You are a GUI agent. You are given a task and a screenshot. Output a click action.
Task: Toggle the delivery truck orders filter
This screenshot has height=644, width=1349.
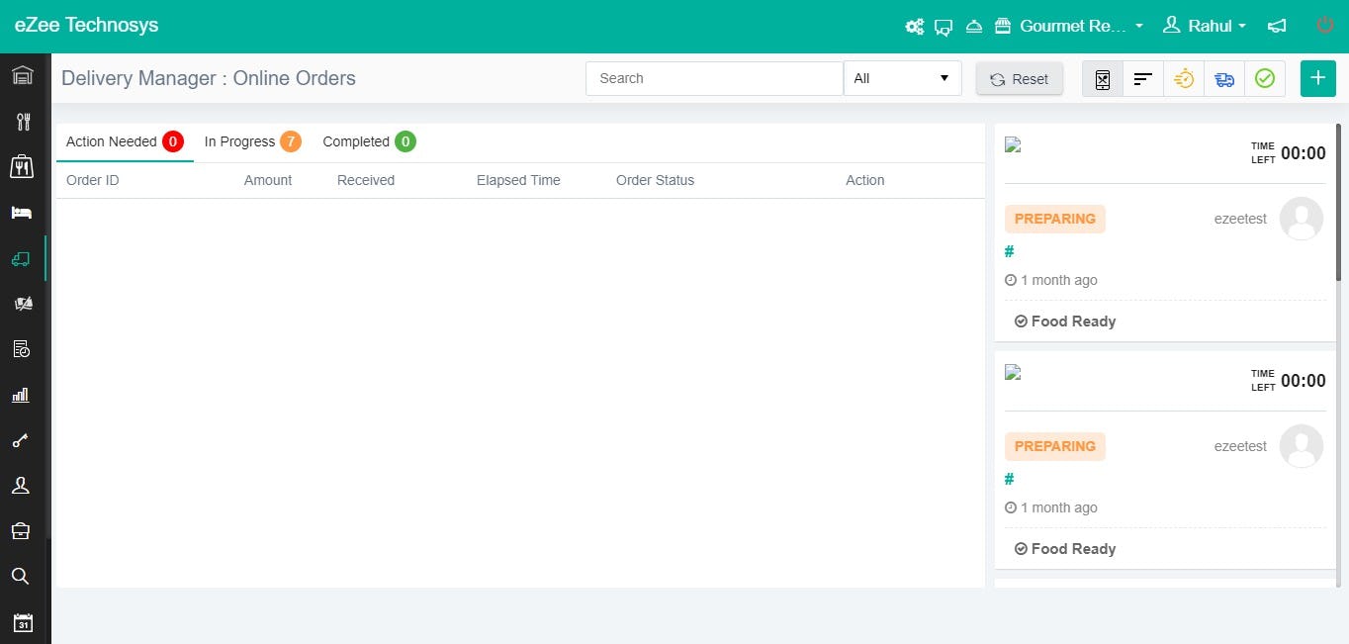click(x=1224, y=77)
